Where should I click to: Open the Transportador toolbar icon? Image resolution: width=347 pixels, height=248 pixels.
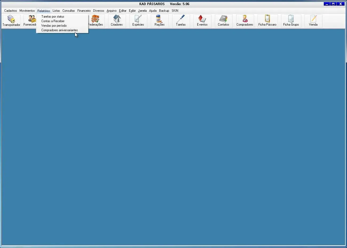click(11, 21)
